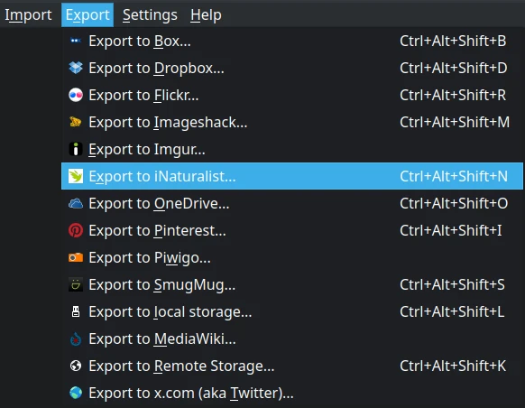Click the Ctrl+Alt+Shift+L shortcut text

[x=452, y=311]
